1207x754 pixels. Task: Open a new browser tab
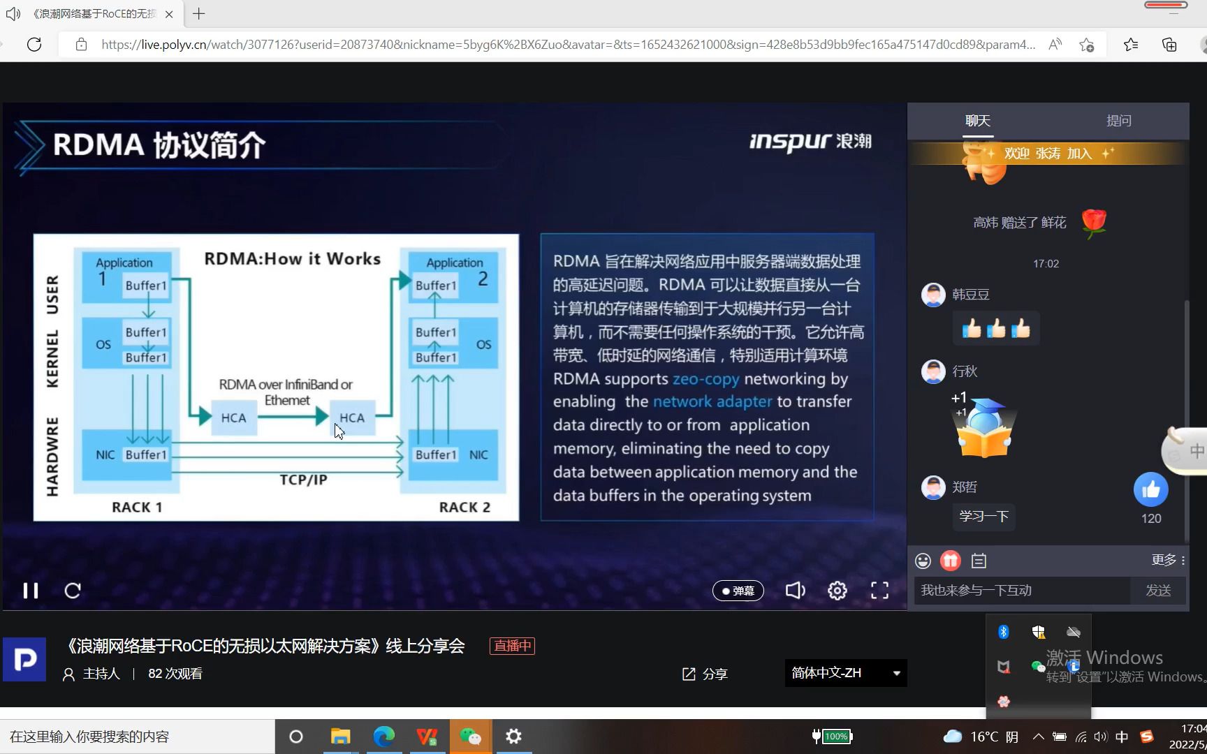[x=199, y=13]
